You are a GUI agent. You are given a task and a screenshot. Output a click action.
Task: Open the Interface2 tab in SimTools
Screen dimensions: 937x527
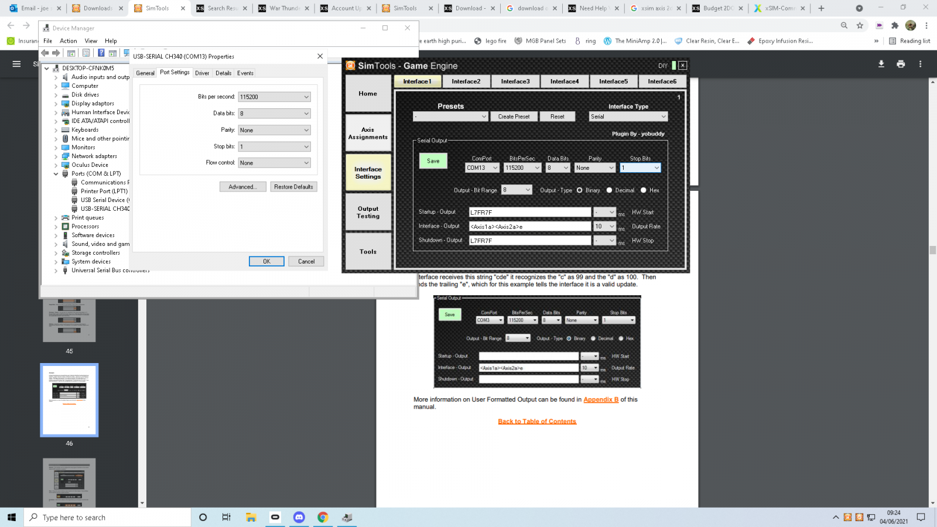point(466,81)
